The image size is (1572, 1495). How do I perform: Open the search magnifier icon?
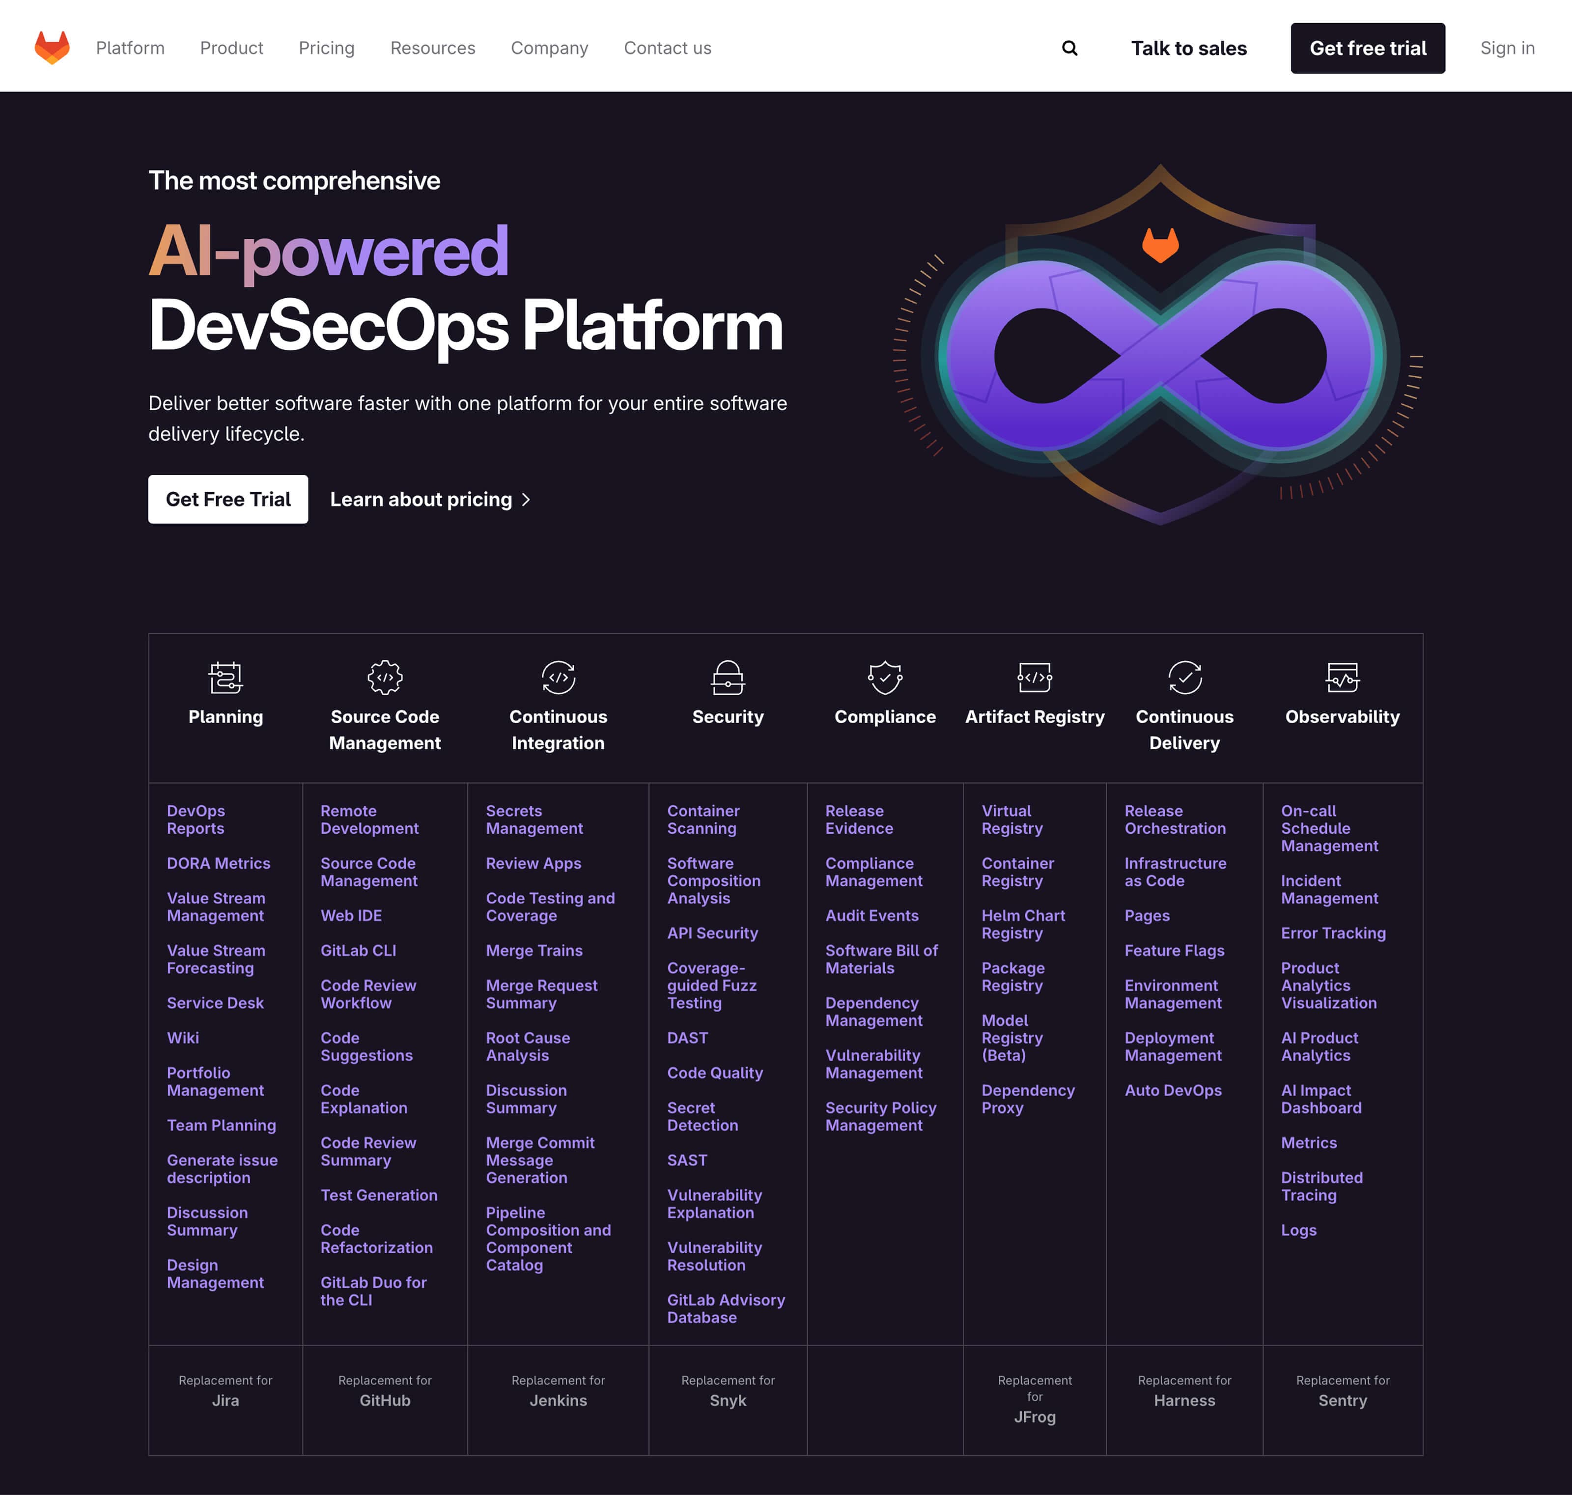tap(1069, 48)
